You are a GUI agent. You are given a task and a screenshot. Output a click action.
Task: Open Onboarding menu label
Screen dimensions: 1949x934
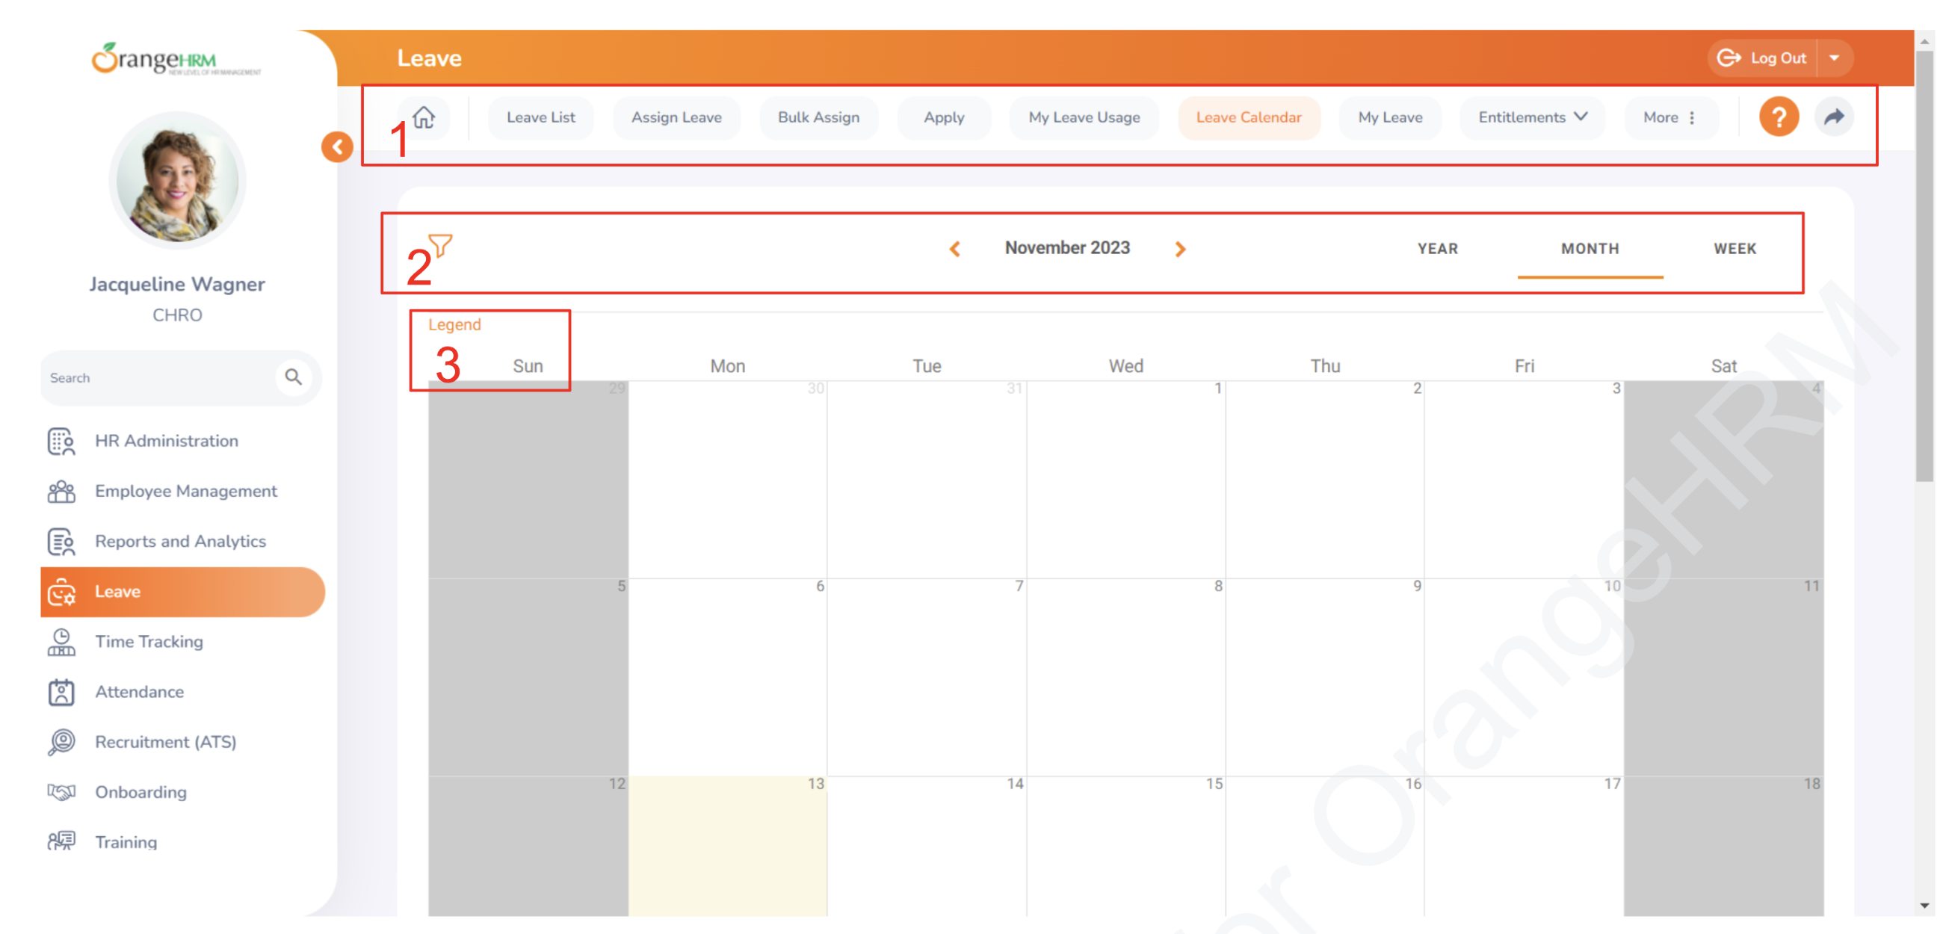pos(140,792)
